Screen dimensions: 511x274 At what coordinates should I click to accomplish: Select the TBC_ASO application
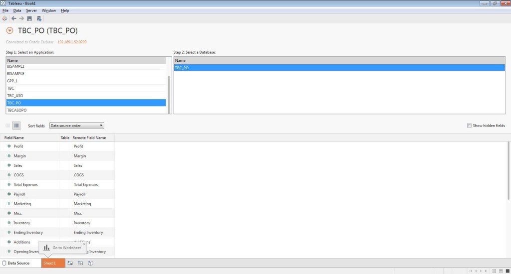pos(86,95)
